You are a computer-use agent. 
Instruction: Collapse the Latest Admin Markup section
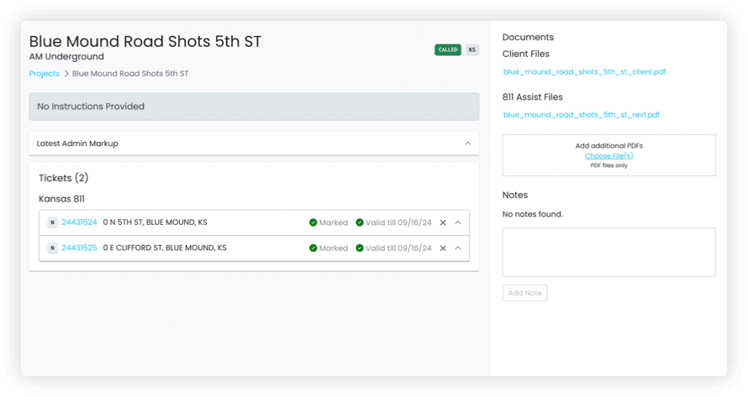[x=468, y=144]
